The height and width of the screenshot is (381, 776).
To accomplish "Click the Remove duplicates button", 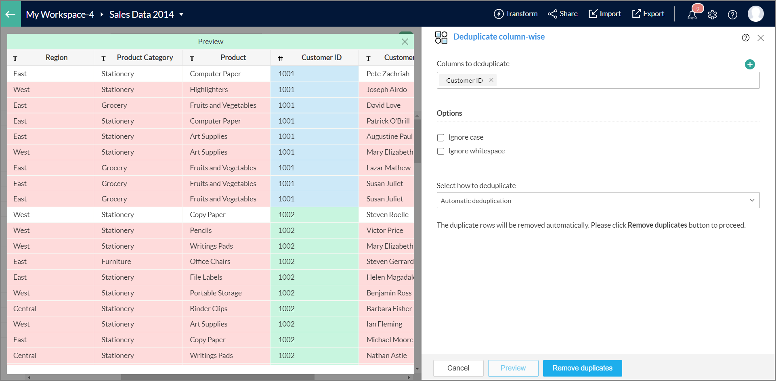I will point(582,368).
